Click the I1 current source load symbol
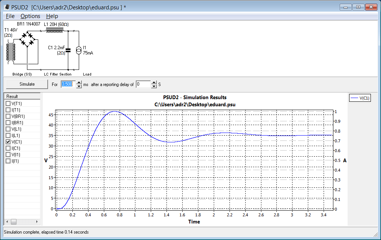 pyautogui.click(x=79, y=50)
